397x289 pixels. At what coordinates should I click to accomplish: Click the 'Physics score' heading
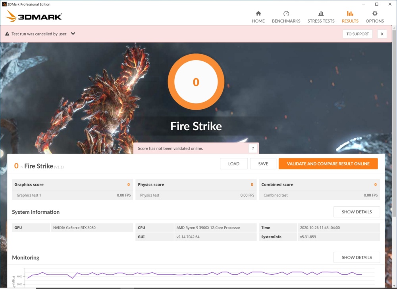point(151,184)
